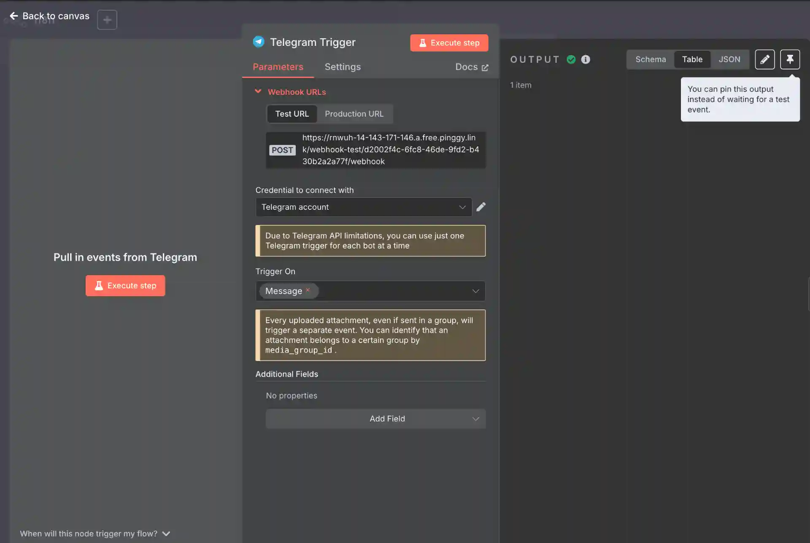Click Execute step button in node header
The height and width of the screenshot is (543, 810).
coord(449,43)
